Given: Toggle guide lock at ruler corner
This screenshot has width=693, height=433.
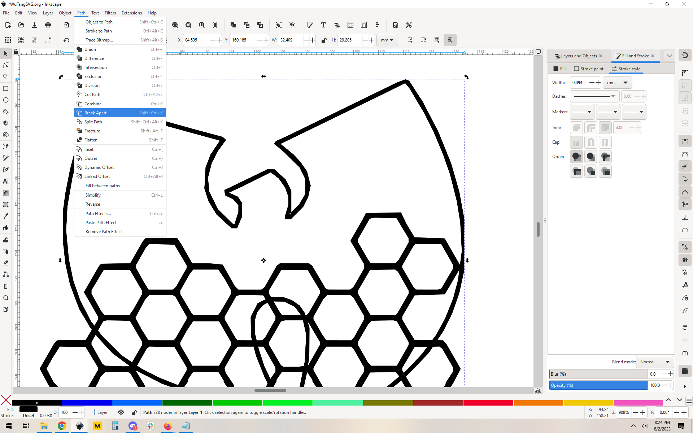Looking at the screenshot, I should click(16, 52).
